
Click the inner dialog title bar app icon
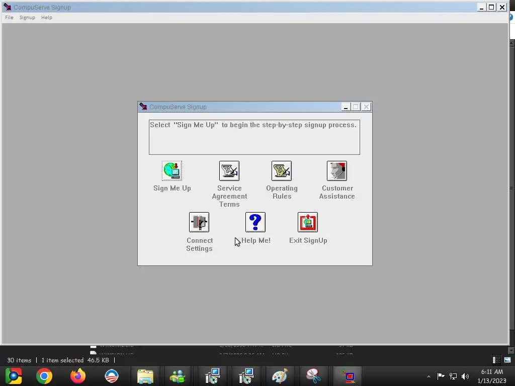tap(143, 107)
